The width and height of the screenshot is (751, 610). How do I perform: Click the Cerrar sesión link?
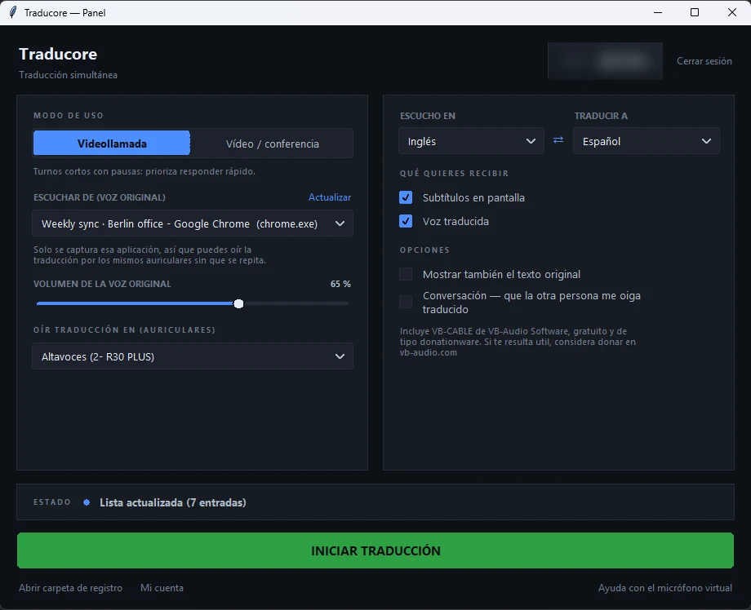click(704, 61)
